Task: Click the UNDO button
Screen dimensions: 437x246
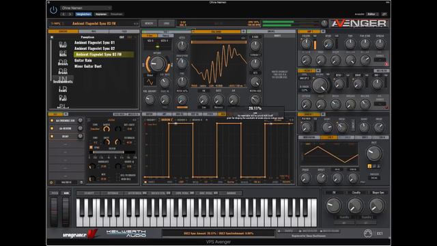Action: pos(167,23)
